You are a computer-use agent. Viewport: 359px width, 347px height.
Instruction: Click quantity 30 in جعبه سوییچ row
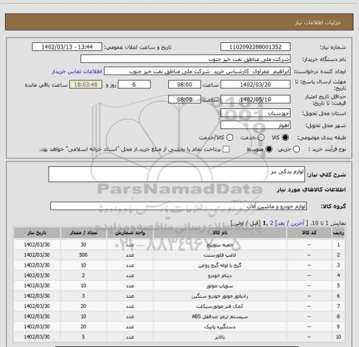coord(84,245)
